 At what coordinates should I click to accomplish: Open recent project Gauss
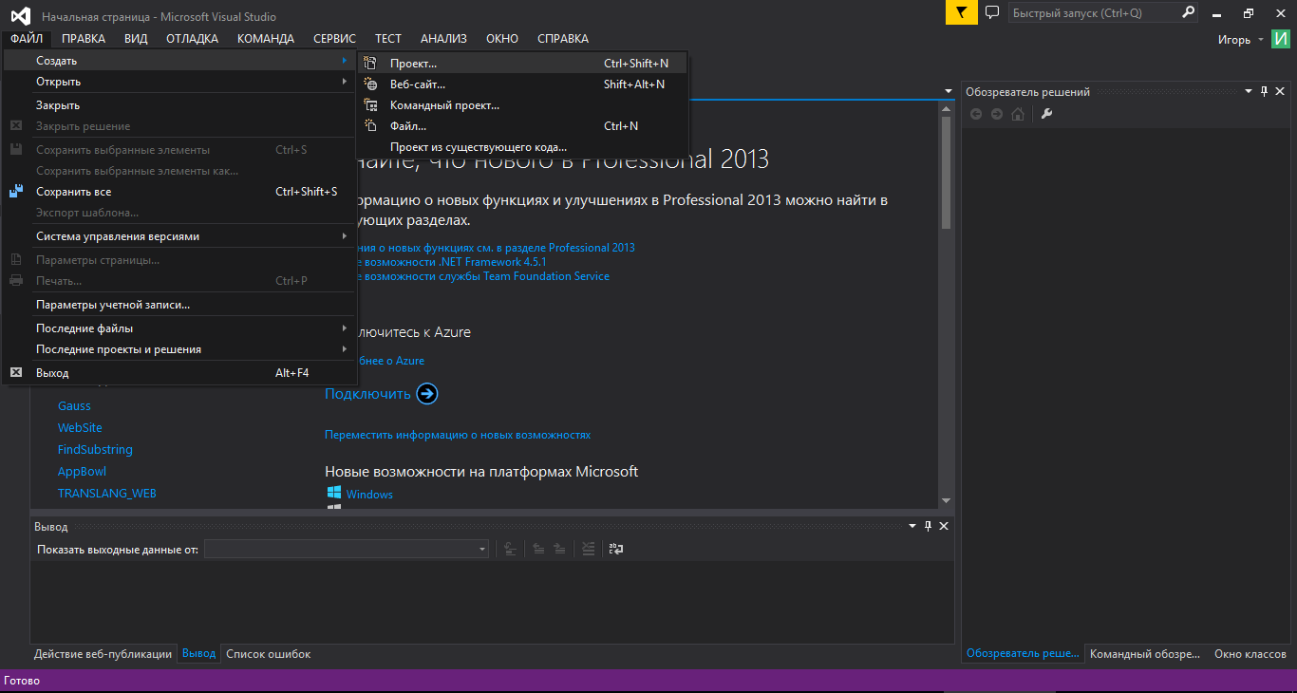pyautogui.click(x=74, y=406)
